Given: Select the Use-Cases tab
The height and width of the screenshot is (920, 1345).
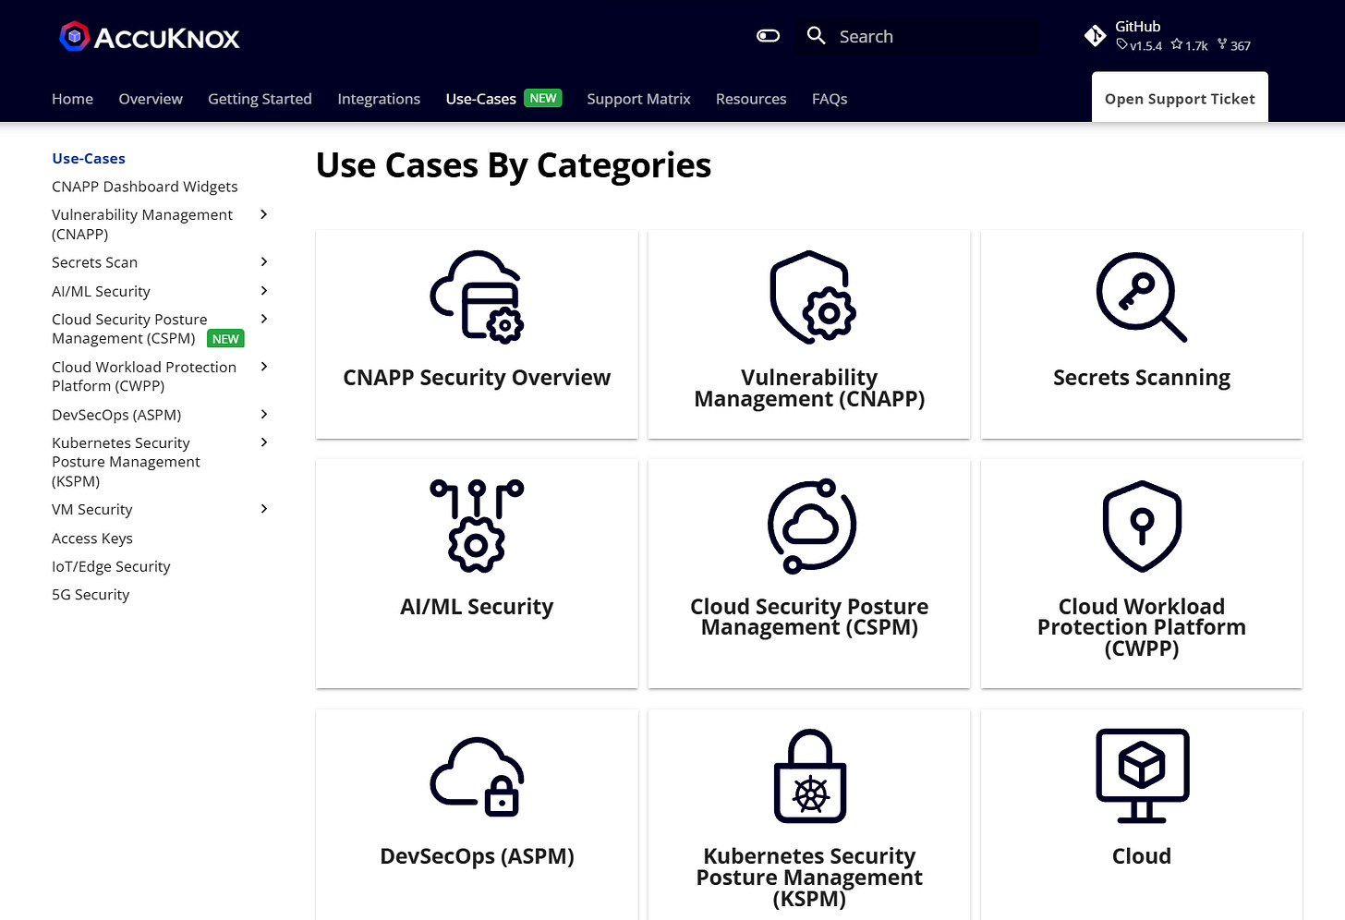Looking at the screenshot, I should coord(480,99).
